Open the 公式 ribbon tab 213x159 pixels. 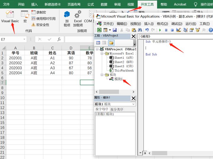[x=91, y=4]
